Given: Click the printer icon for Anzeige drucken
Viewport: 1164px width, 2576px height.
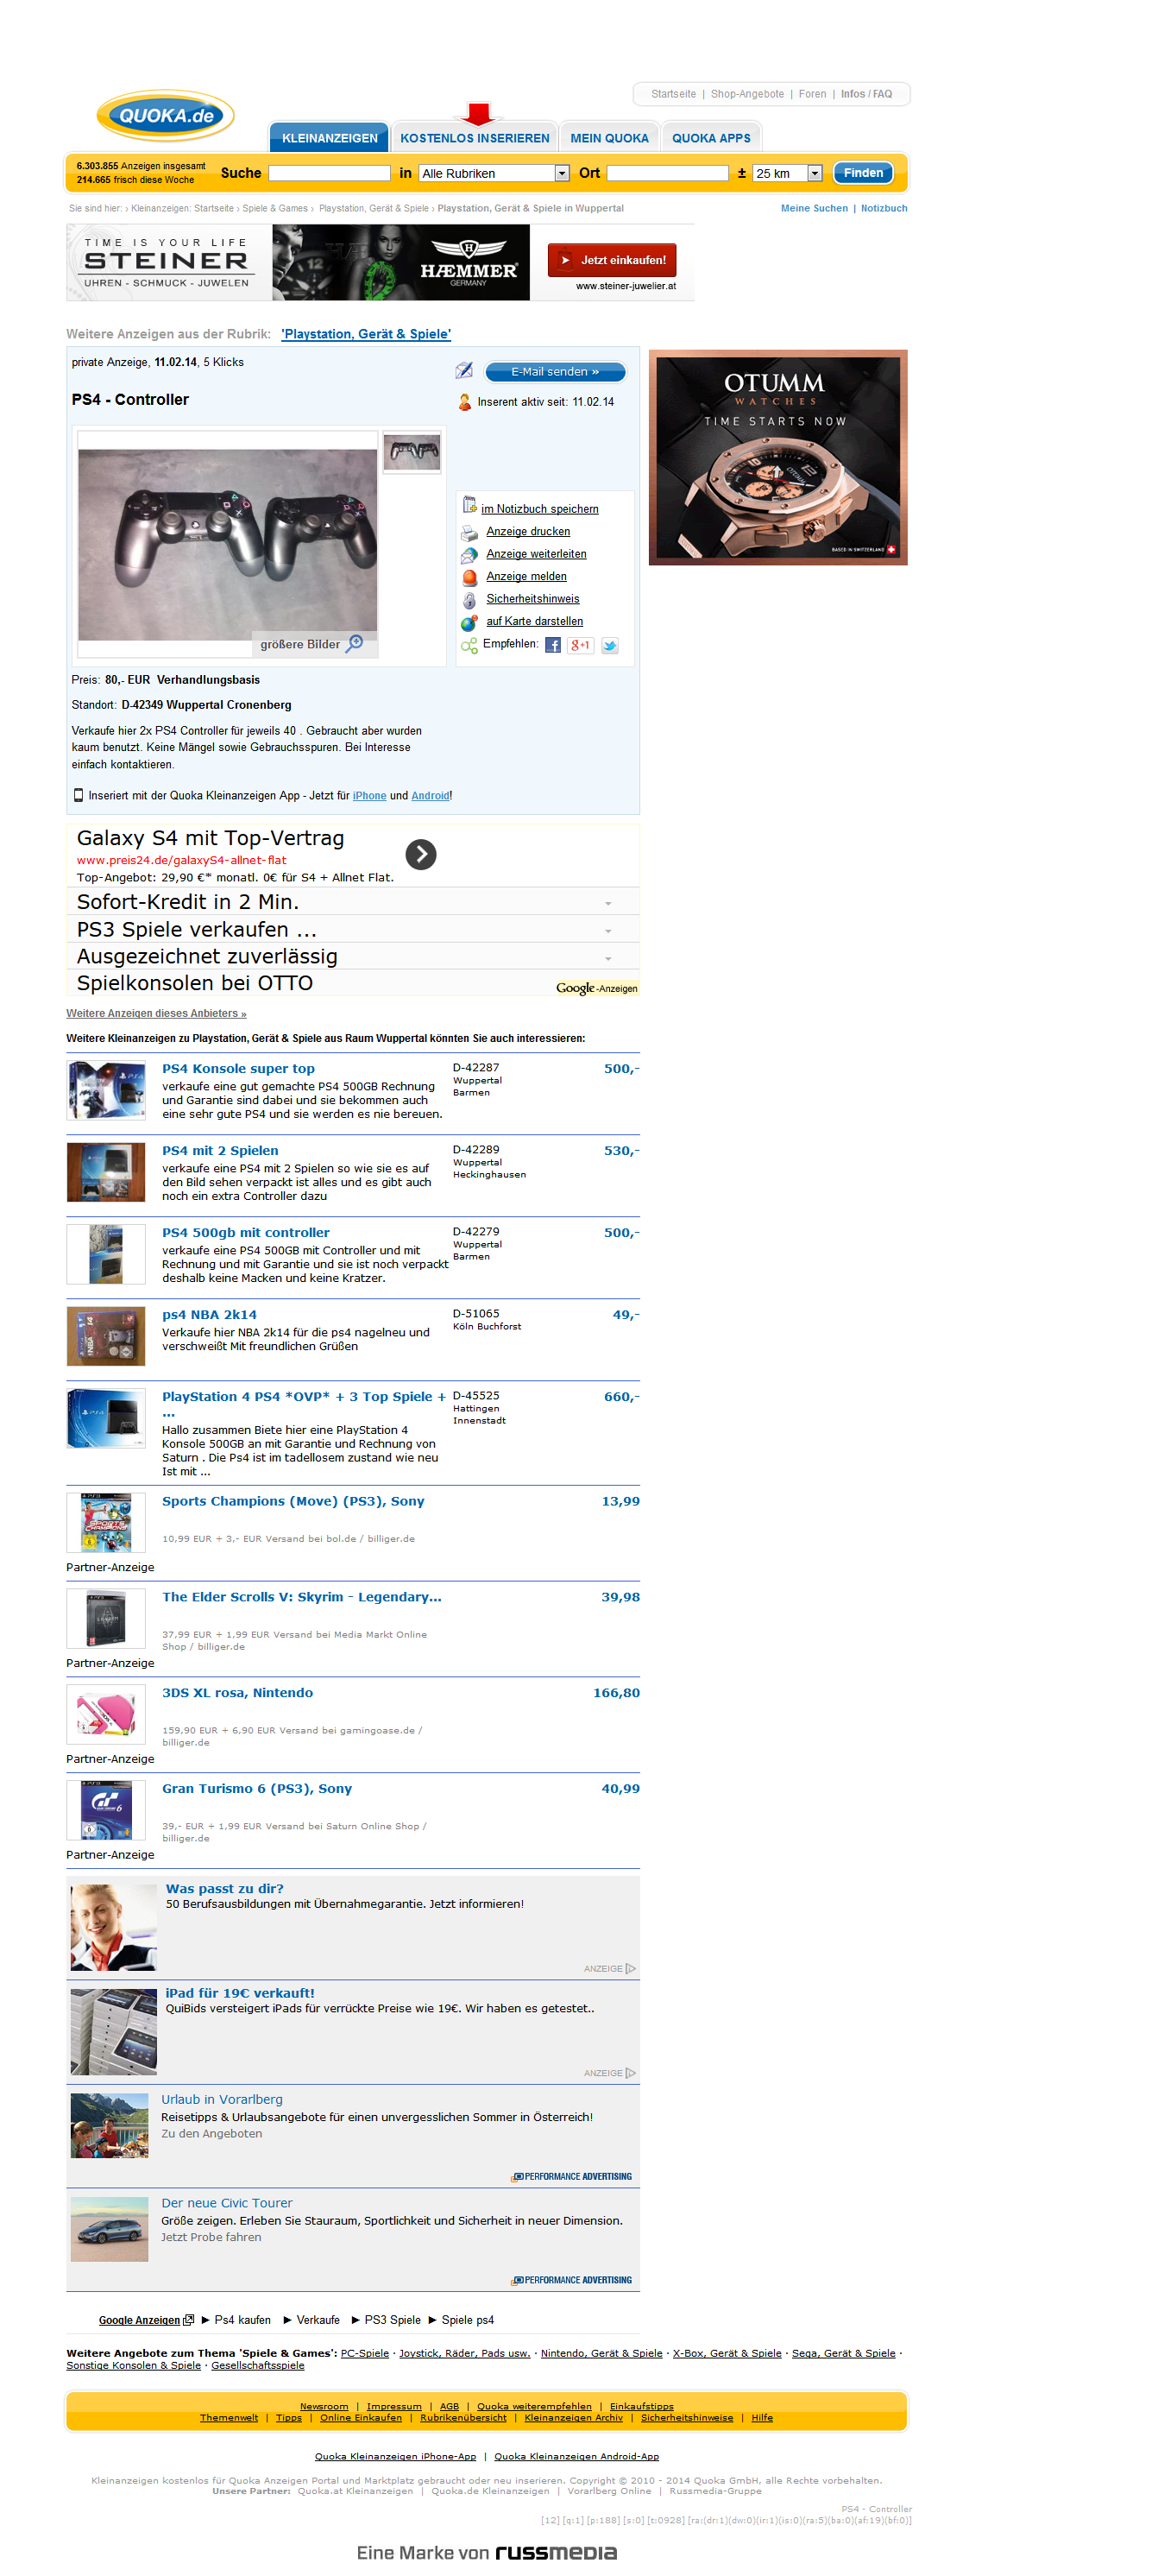Looking at the screenshot, I should (469, 533).
